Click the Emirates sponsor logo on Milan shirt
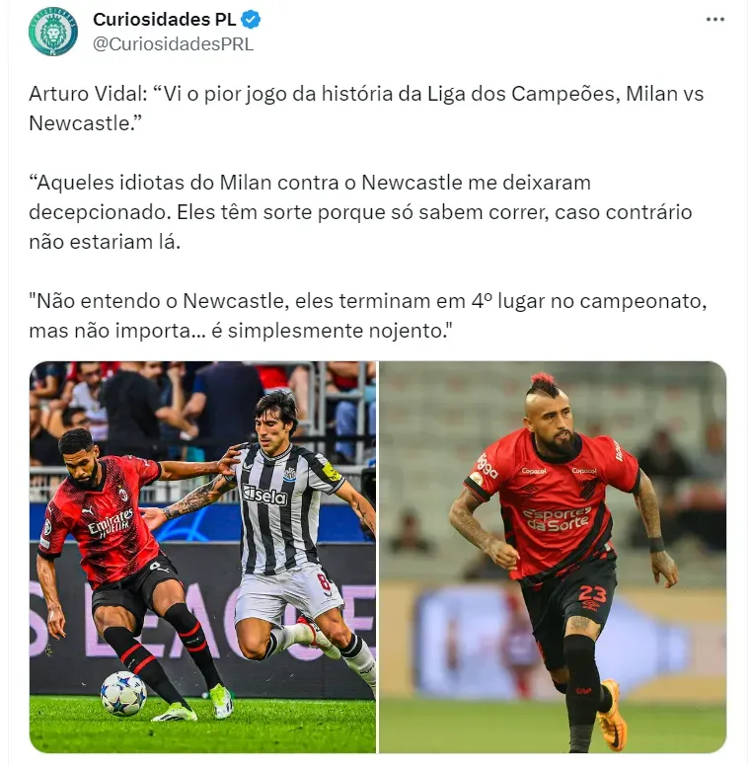750x766 pixels. click(111, 522)
